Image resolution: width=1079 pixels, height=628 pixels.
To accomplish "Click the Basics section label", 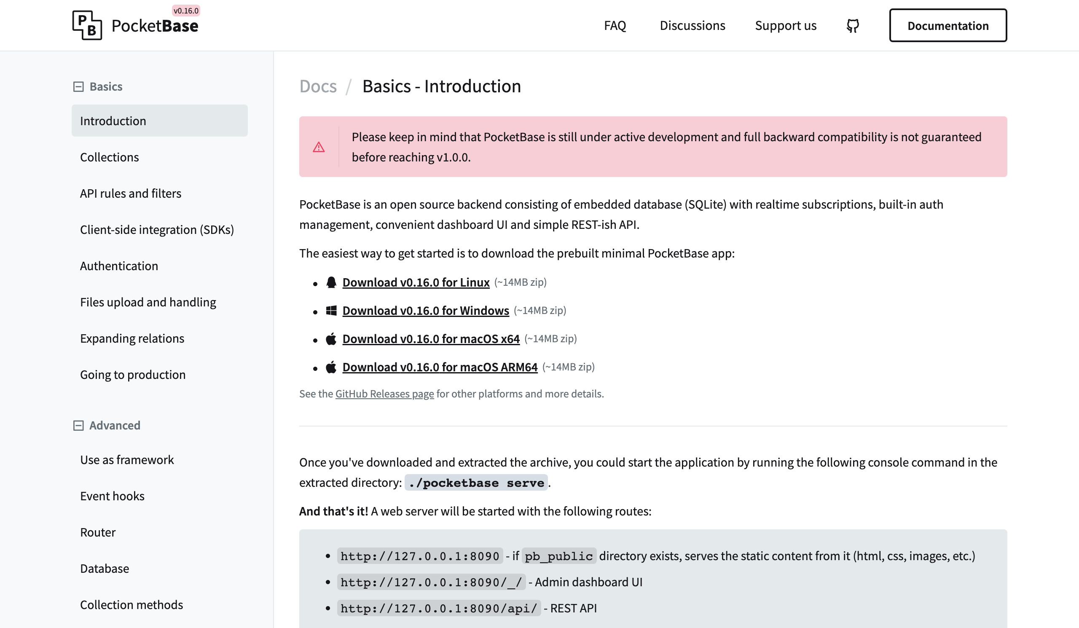I will [x=106, y=87].
